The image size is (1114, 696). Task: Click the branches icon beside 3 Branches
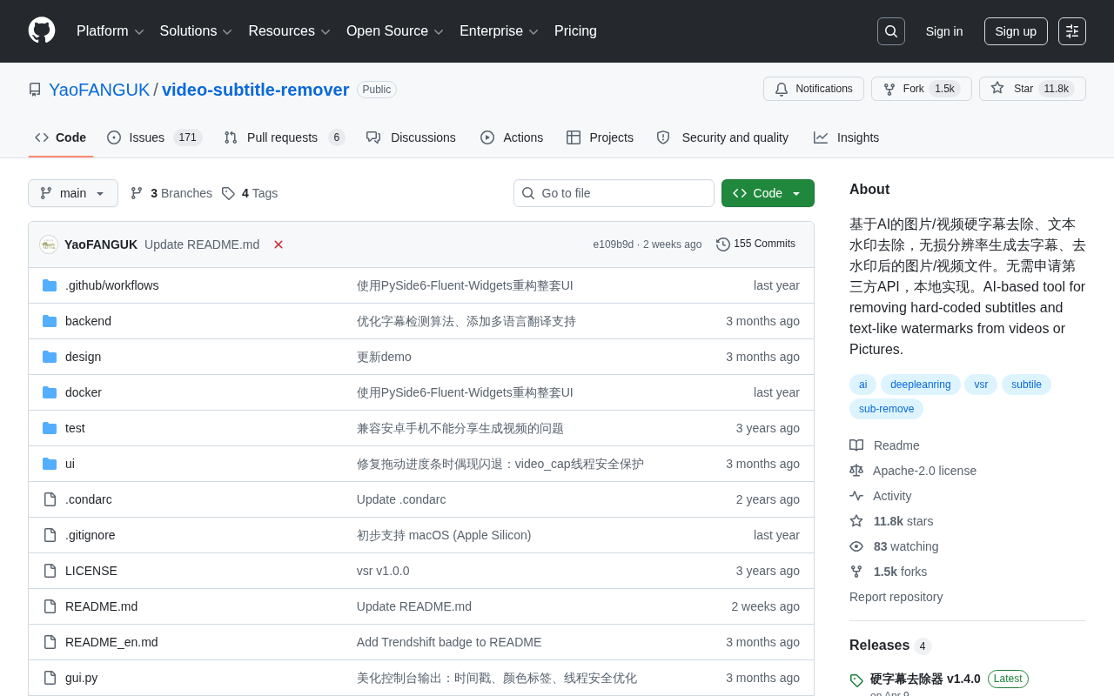[137, 193]
